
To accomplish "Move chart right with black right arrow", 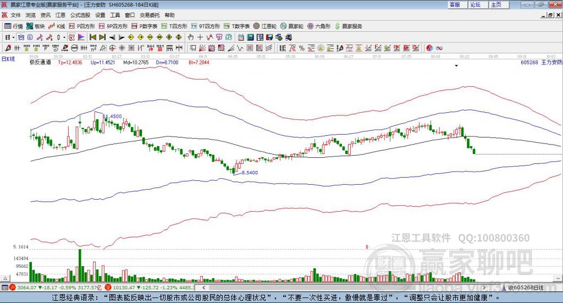I will click(122, 37).
